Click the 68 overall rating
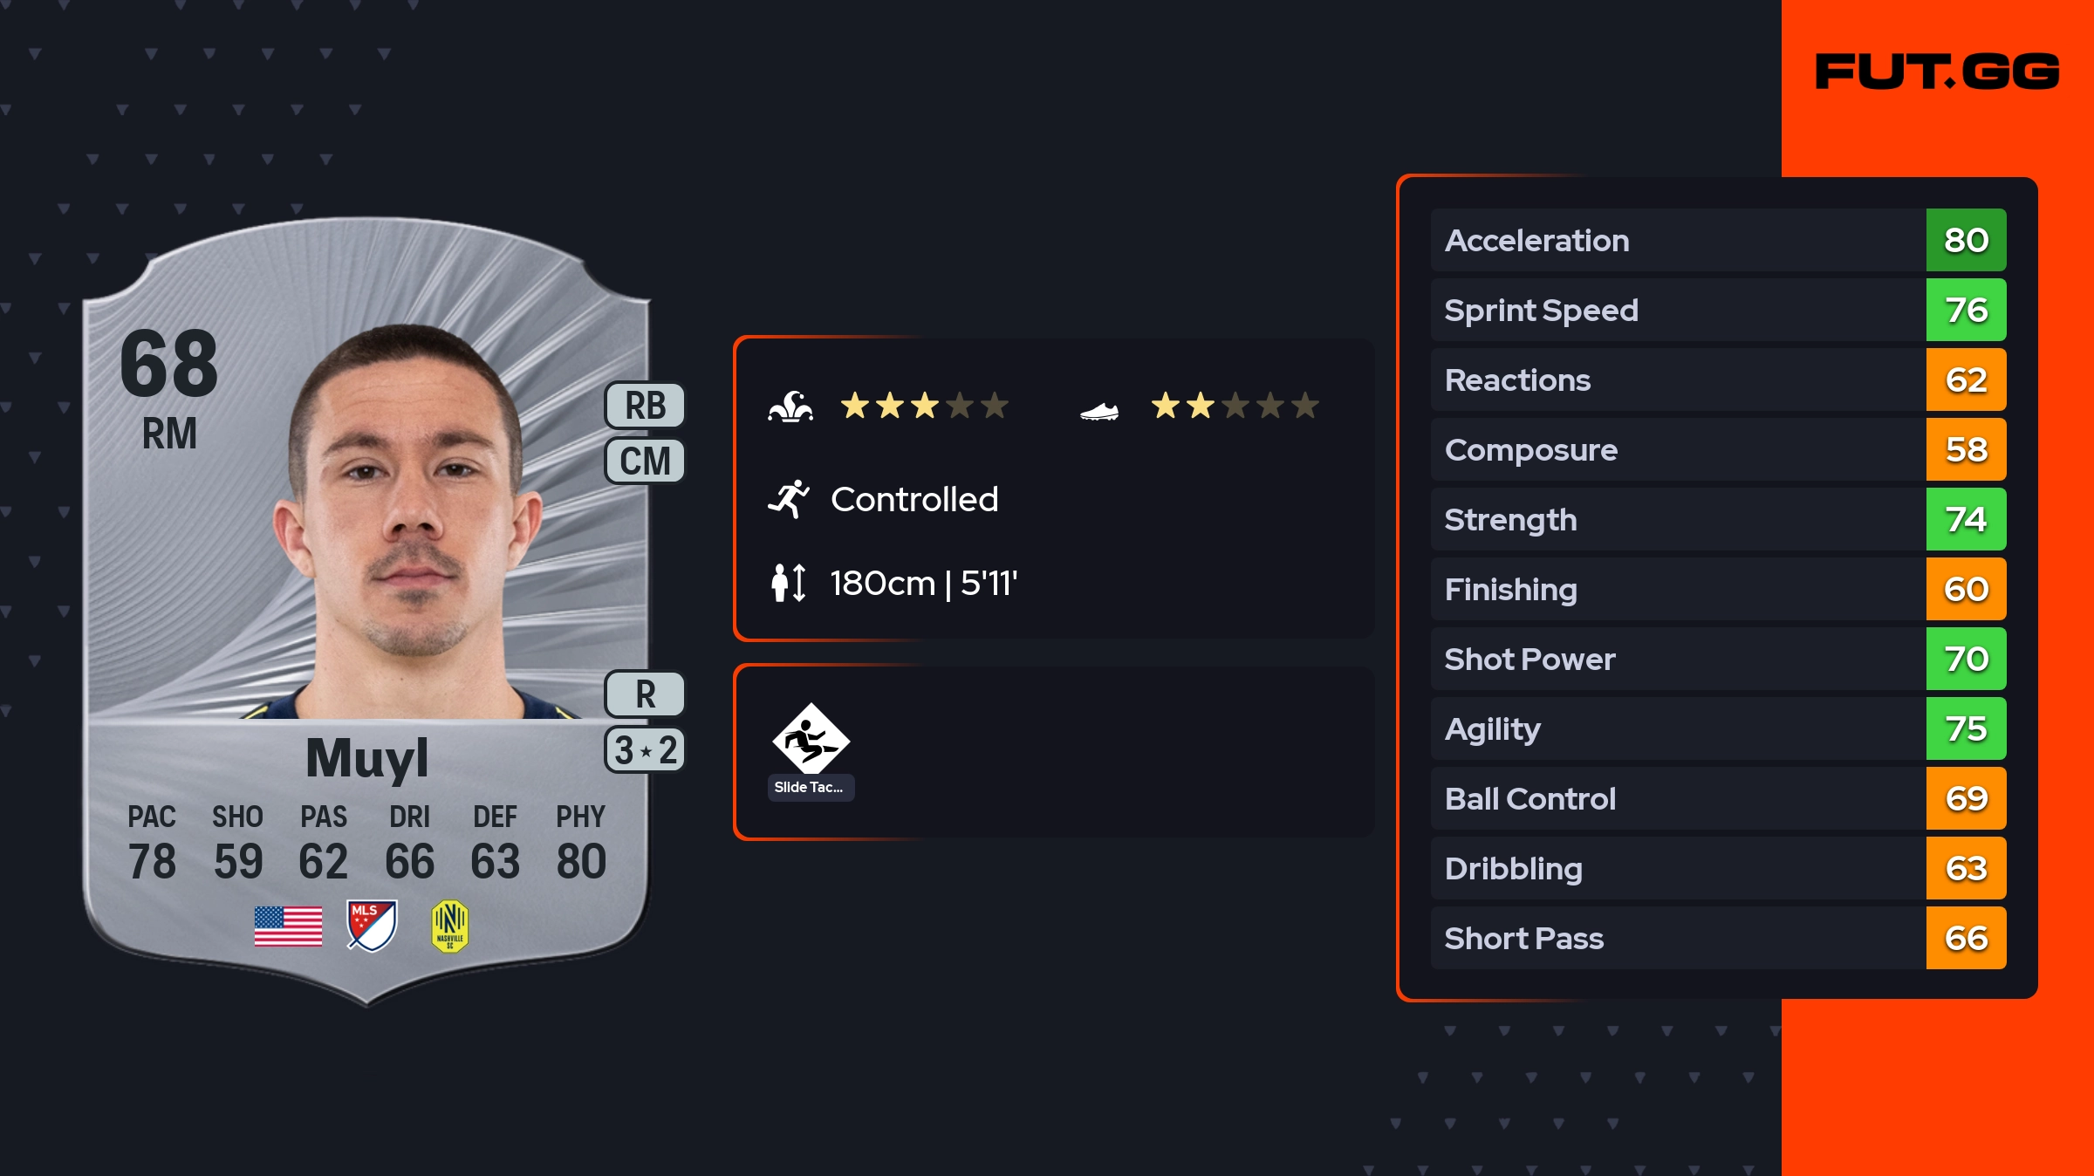Viewport: 2094px width, 1176px height. click(169, 363)
